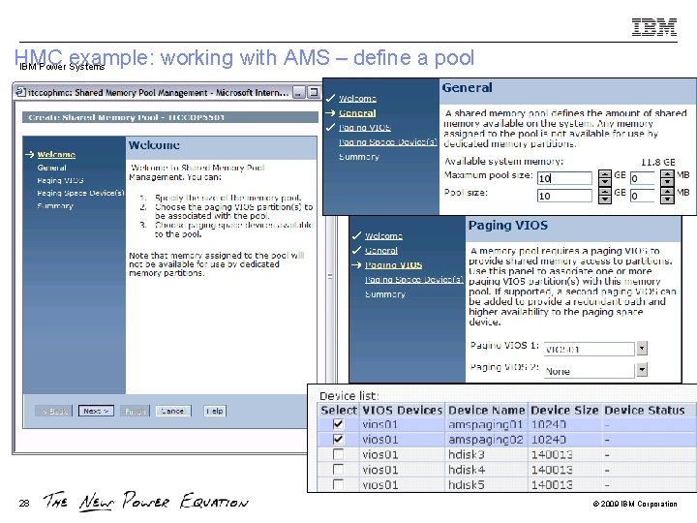Select General step in left wizard navigation
The image size is (697, 523).
[51, 168]
